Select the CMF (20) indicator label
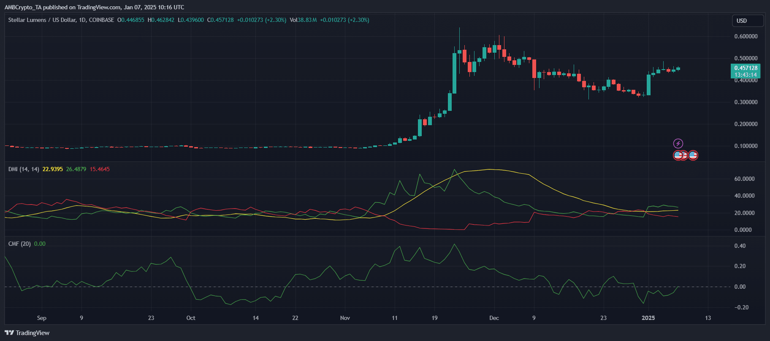Image resolution: width=770 pixels, height=341 pixels. [19, 244]
